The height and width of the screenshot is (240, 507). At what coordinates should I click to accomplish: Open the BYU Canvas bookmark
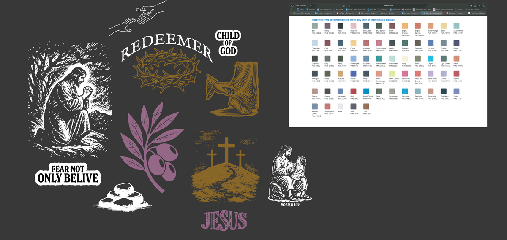click(339, 9)
